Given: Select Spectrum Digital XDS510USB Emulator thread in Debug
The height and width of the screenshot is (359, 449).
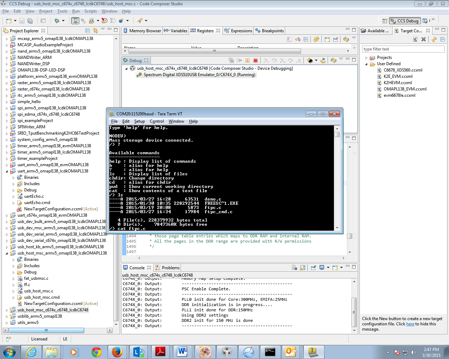Looking at the screenshot, I should coord(196,75).
